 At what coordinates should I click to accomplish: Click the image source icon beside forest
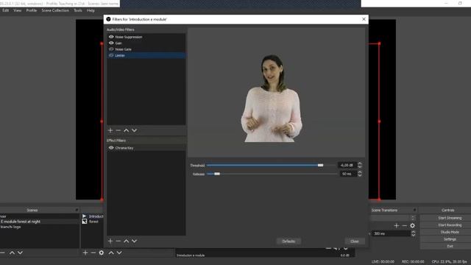point(85,222)
